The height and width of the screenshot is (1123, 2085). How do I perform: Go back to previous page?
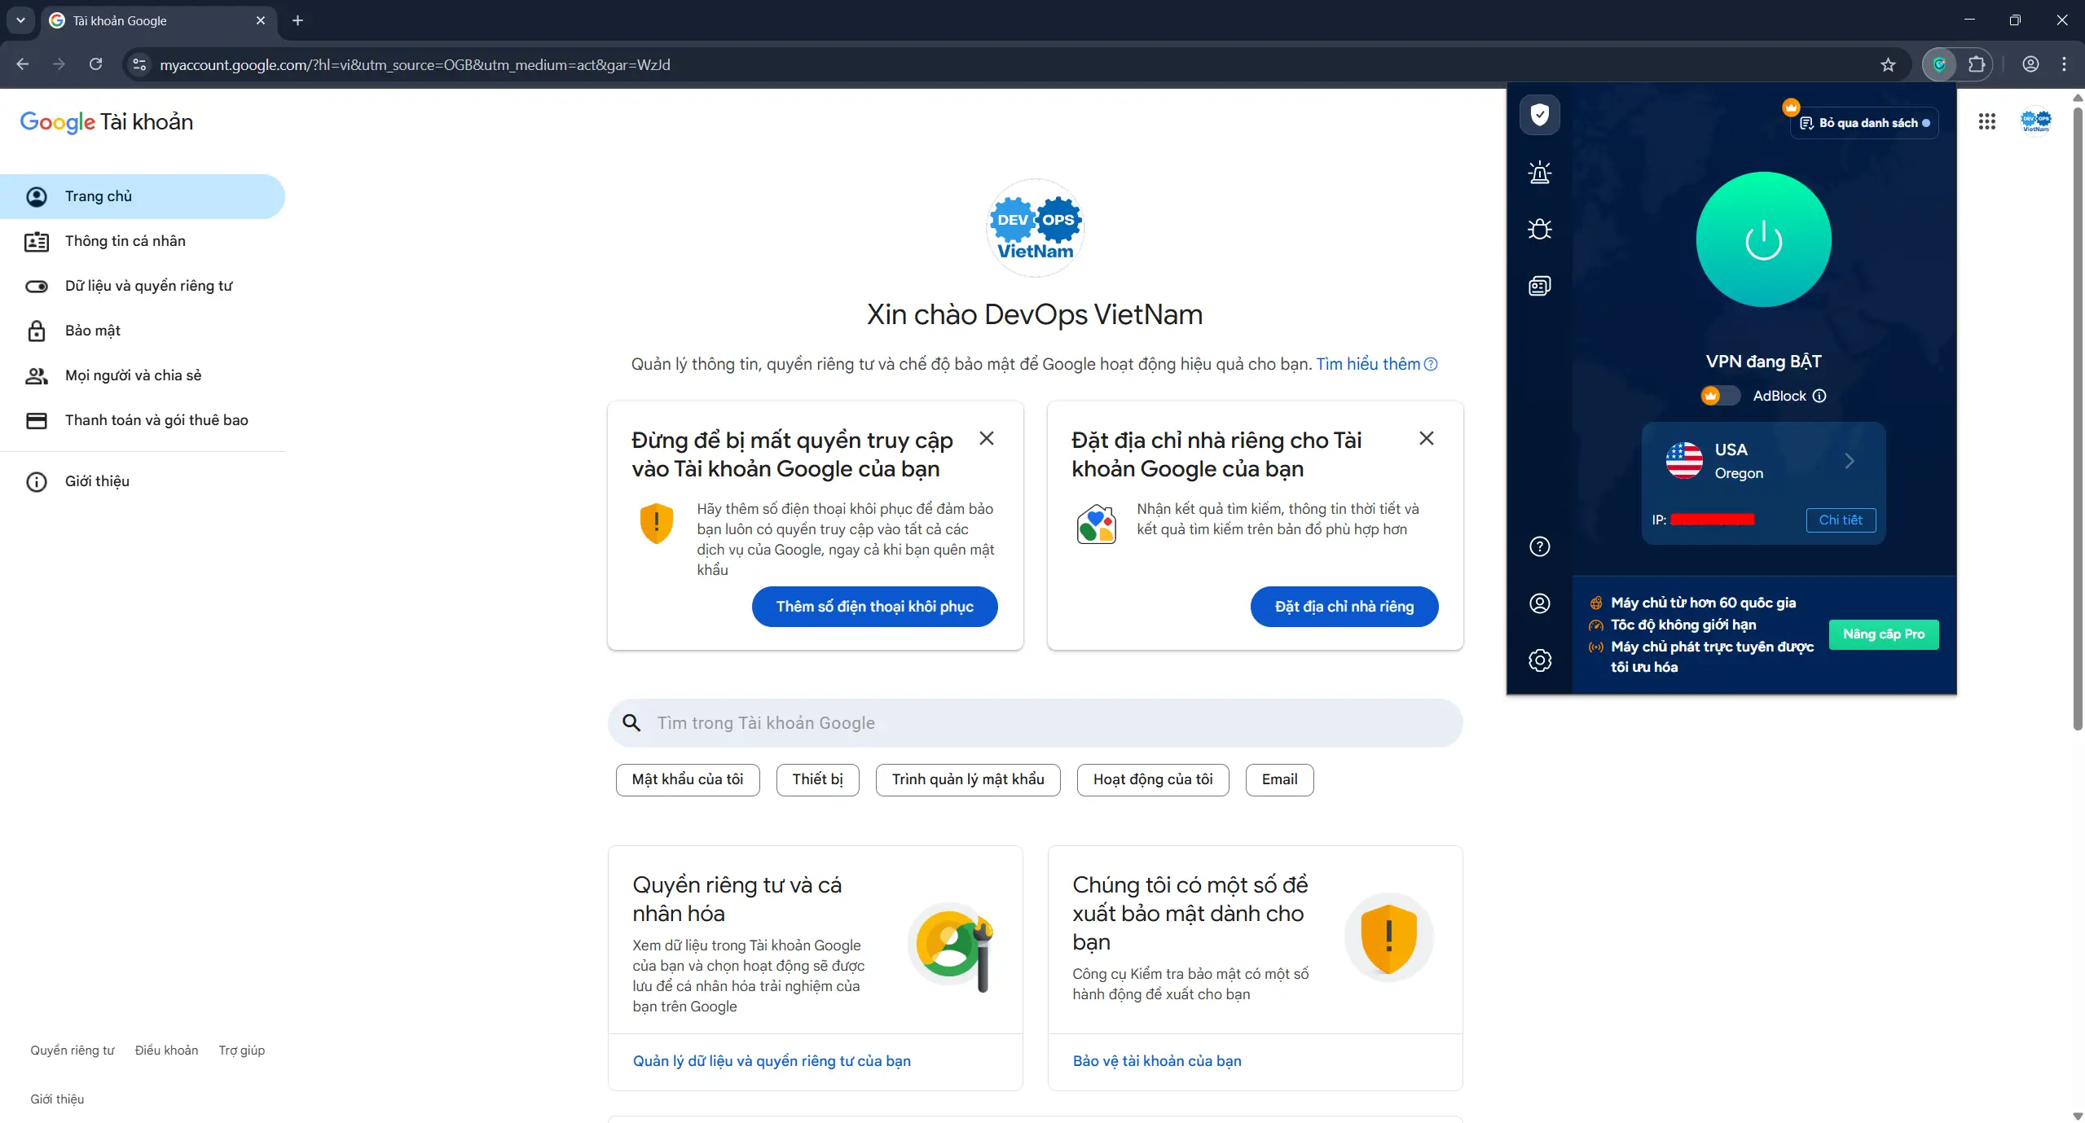point(22,64)
